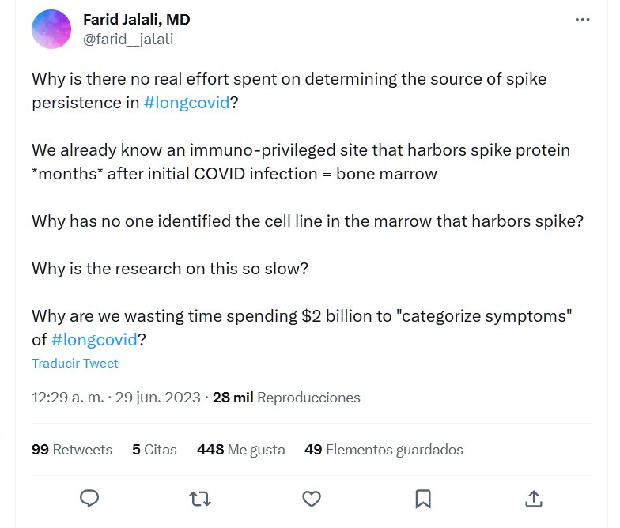620x528 pixels.
Task: Retweet using the arrows icon
Action: 201,498
